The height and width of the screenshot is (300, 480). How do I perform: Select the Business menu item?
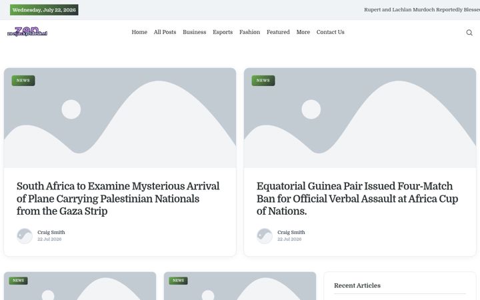point(195,32)
